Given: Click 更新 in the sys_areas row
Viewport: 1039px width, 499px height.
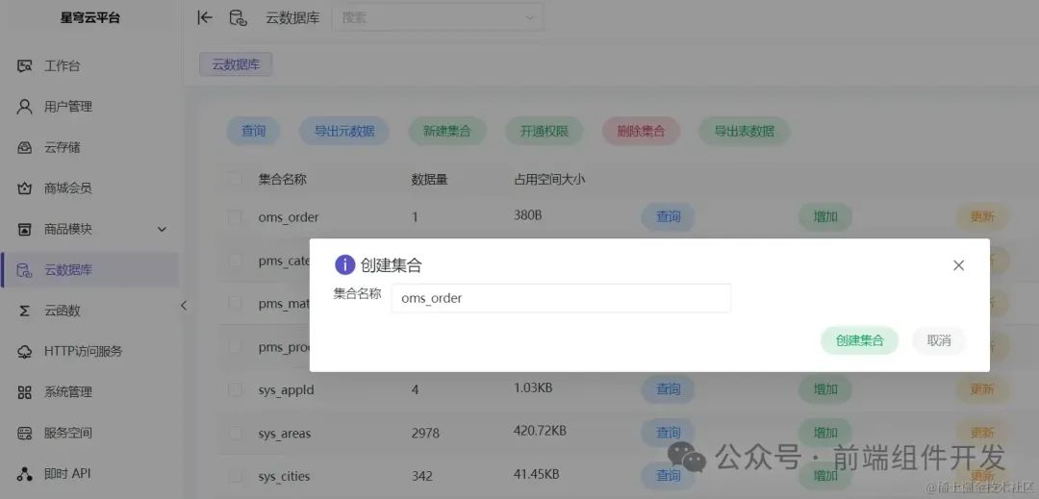Looking at the screenshot, I should [982, 434].
